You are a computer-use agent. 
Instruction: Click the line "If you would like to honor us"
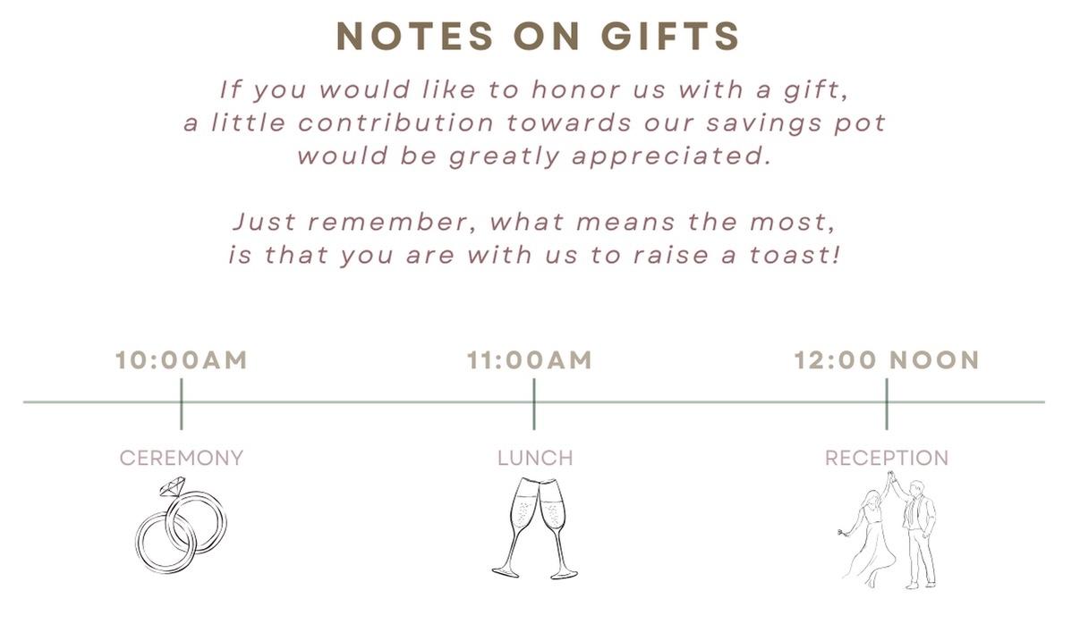pos(534,89)
